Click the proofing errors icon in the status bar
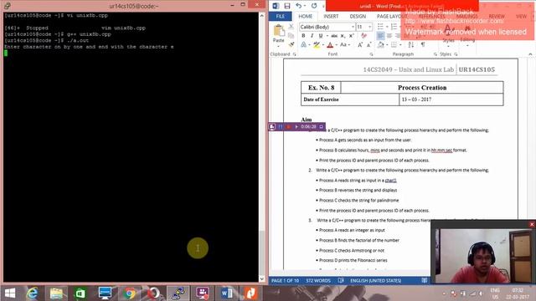This screenshot has height=301, width=536. (341, 281)
